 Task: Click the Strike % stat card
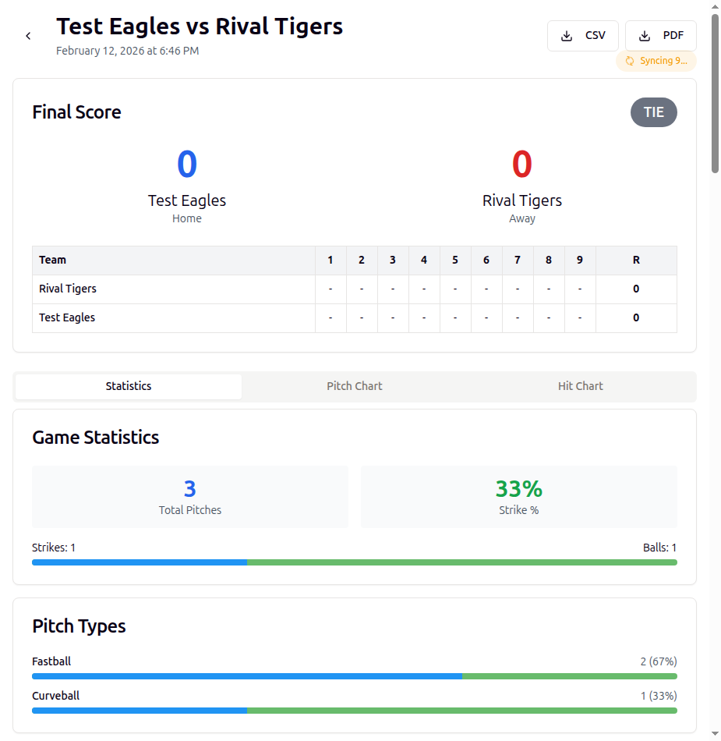pyautogui.click(x=519, y=496)
